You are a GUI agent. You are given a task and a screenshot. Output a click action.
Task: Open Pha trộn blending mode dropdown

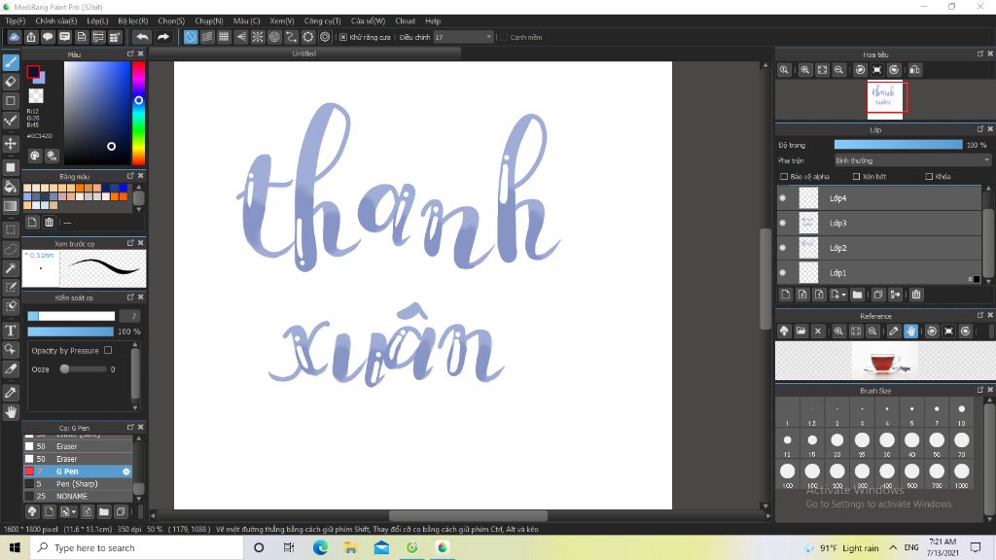[x=912, y=160]
